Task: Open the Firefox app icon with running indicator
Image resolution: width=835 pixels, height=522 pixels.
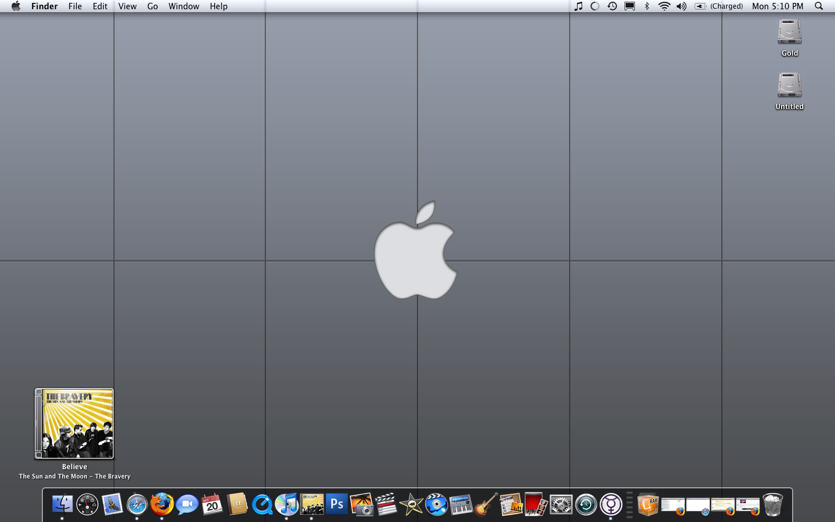Action: [162, 504]
